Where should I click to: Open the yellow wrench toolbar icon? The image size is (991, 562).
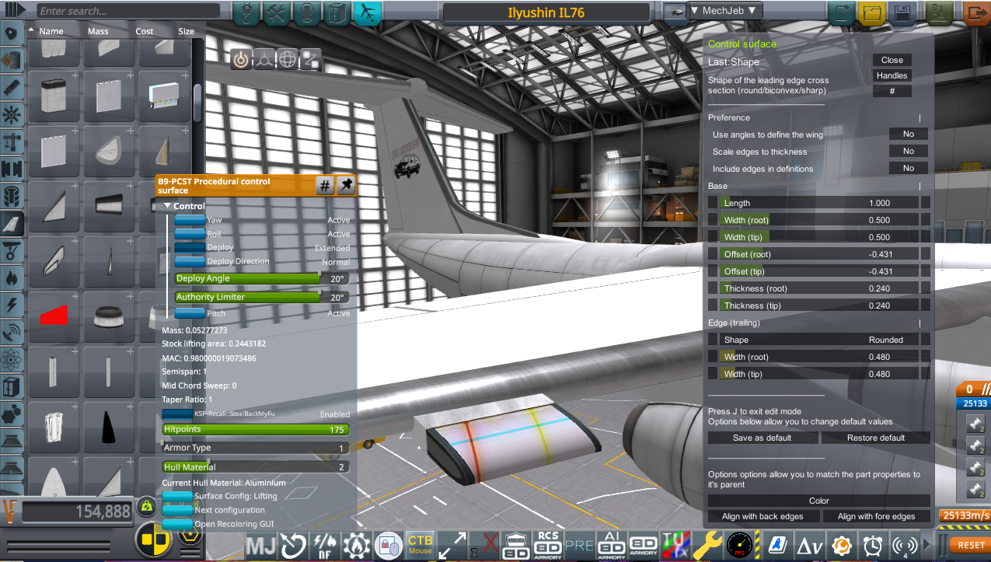tap(707, 545)
